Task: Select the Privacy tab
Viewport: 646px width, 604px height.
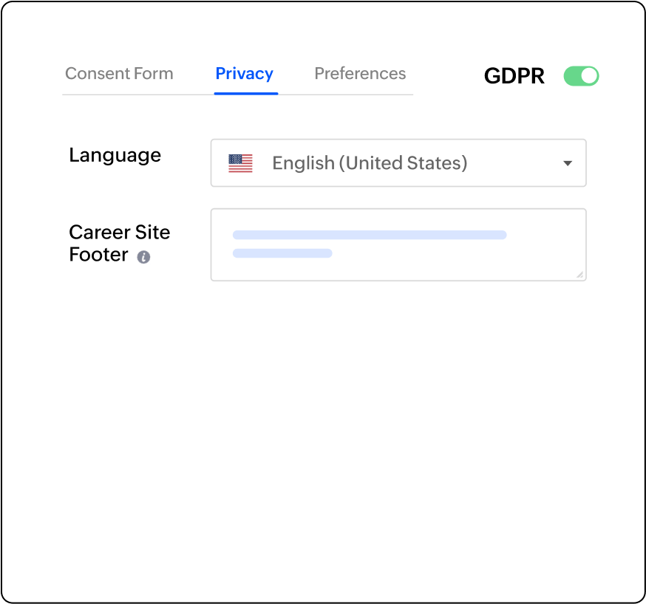Action: coord(244,74)
